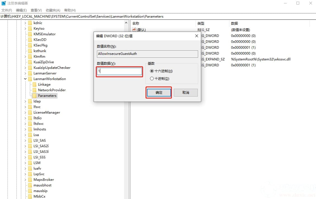The height and width of the screenshot is (199, 316).
Task: Expand the LanmanServer tree node
Action: 25,73
